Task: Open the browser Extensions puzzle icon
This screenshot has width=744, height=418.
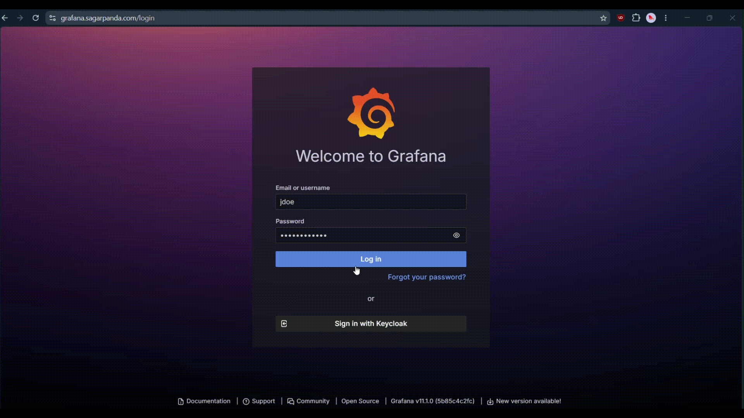Action: (x=636, y=18)
